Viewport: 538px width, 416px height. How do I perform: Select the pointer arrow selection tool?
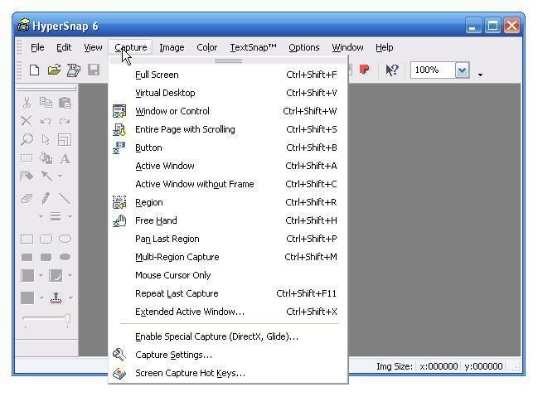(x=46, y=139)
